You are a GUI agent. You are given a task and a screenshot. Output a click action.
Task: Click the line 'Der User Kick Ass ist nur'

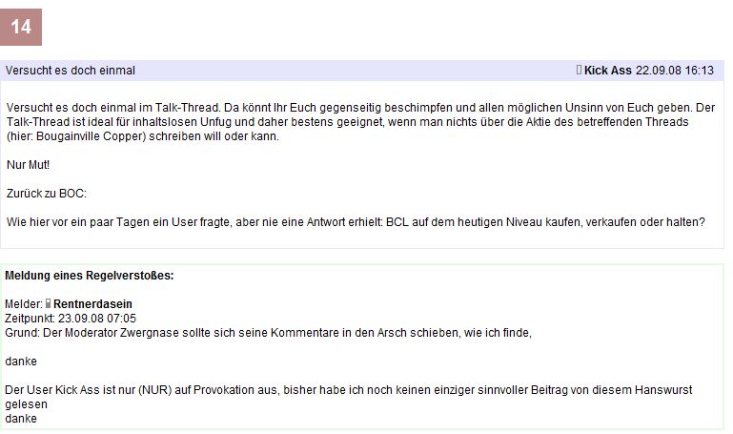click(348, 390)
